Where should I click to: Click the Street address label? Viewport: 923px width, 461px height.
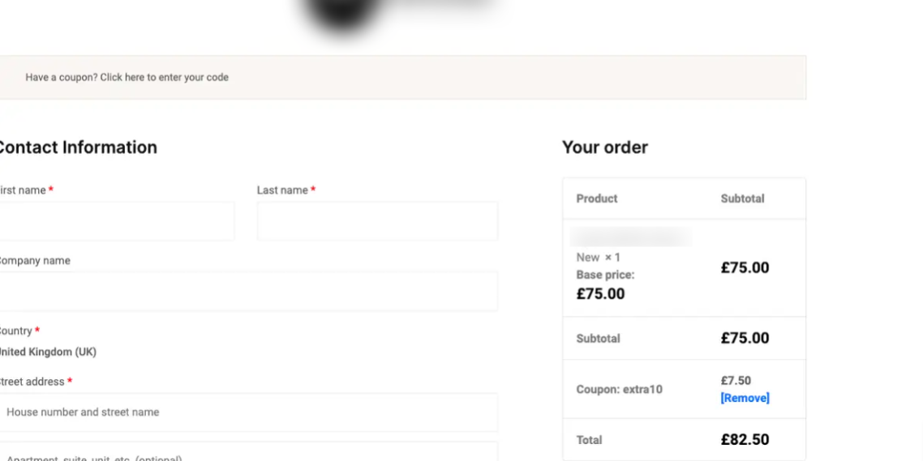point(31,382)
